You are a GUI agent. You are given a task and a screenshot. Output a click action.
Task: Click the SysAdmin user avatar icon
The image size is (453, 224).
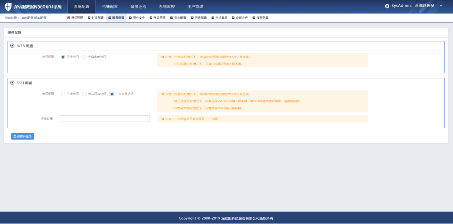coord(387,6)
